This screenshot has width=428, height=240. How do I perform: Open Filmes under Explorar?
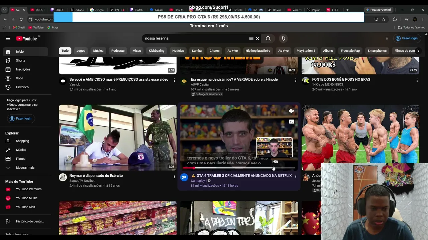coord(25,159)
